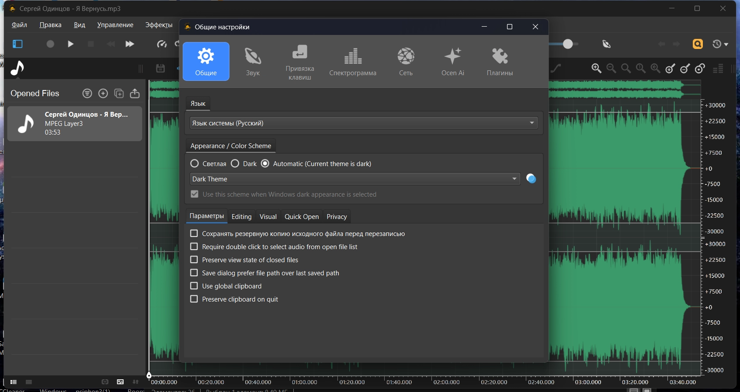Select the Сергей Одинцов file in list
Viewport: 740px width, 392px height.
pyautogui.click(x=75, y=124)
